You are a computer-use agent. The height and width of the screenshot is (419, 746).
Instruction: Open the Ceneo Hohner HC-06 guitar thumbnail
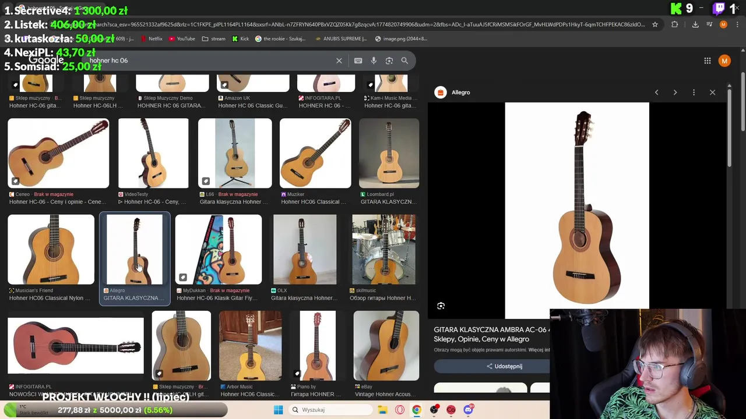(58, 154)
